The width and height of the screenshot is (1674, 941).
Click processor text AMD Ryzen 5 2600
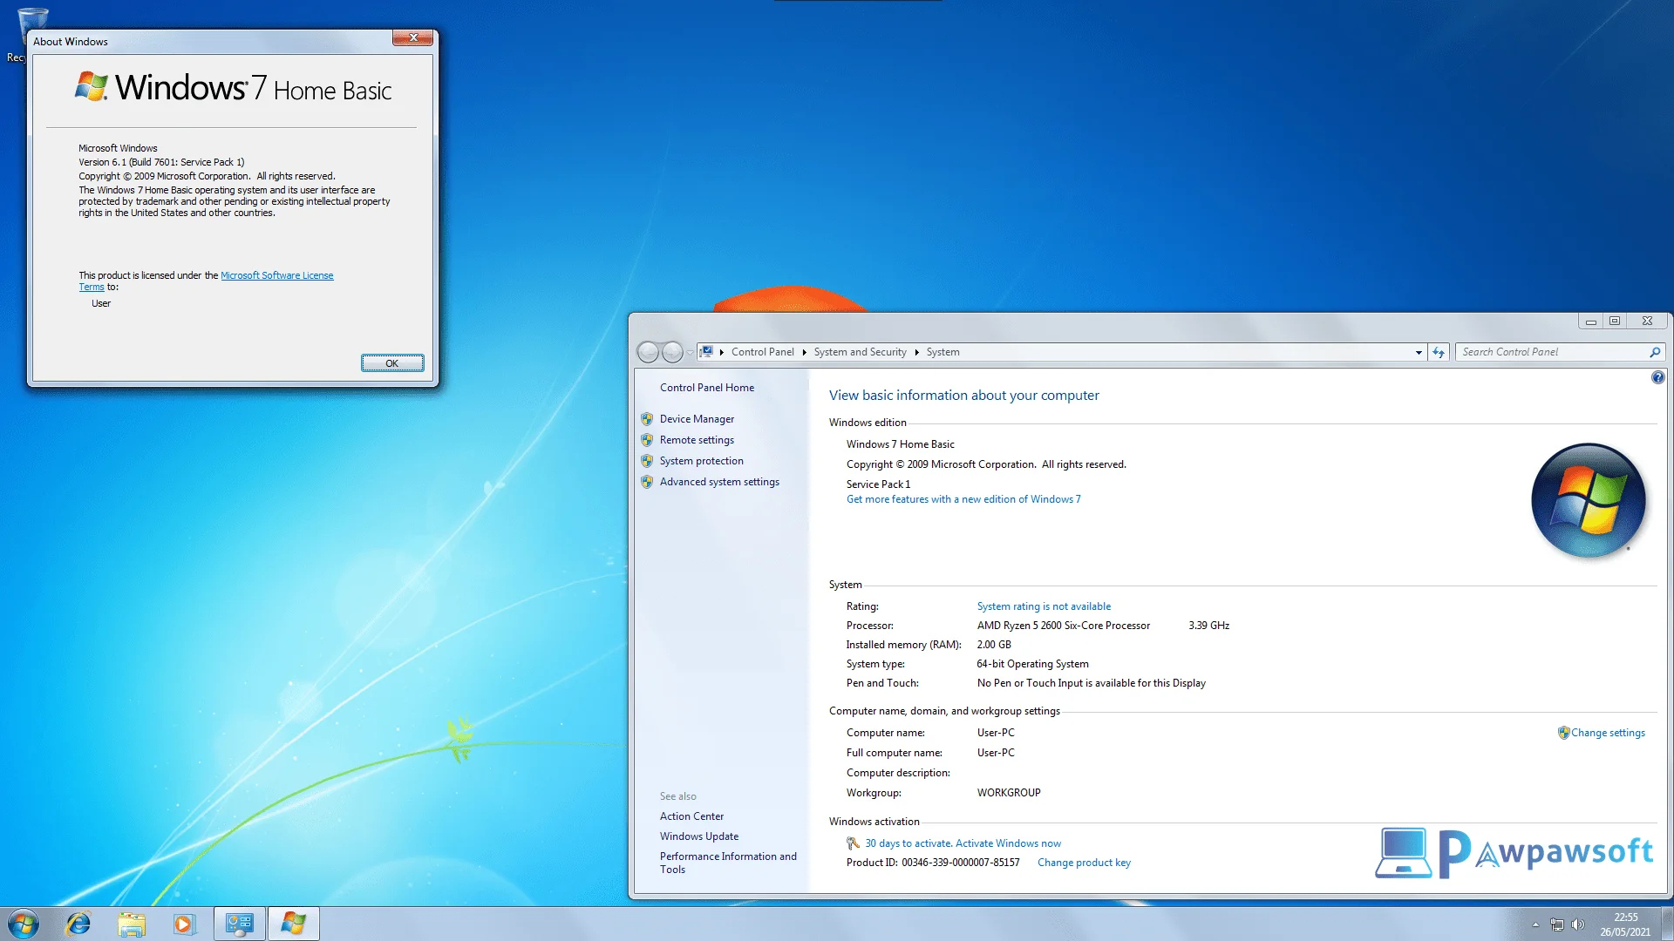(x=1064, y=626)
